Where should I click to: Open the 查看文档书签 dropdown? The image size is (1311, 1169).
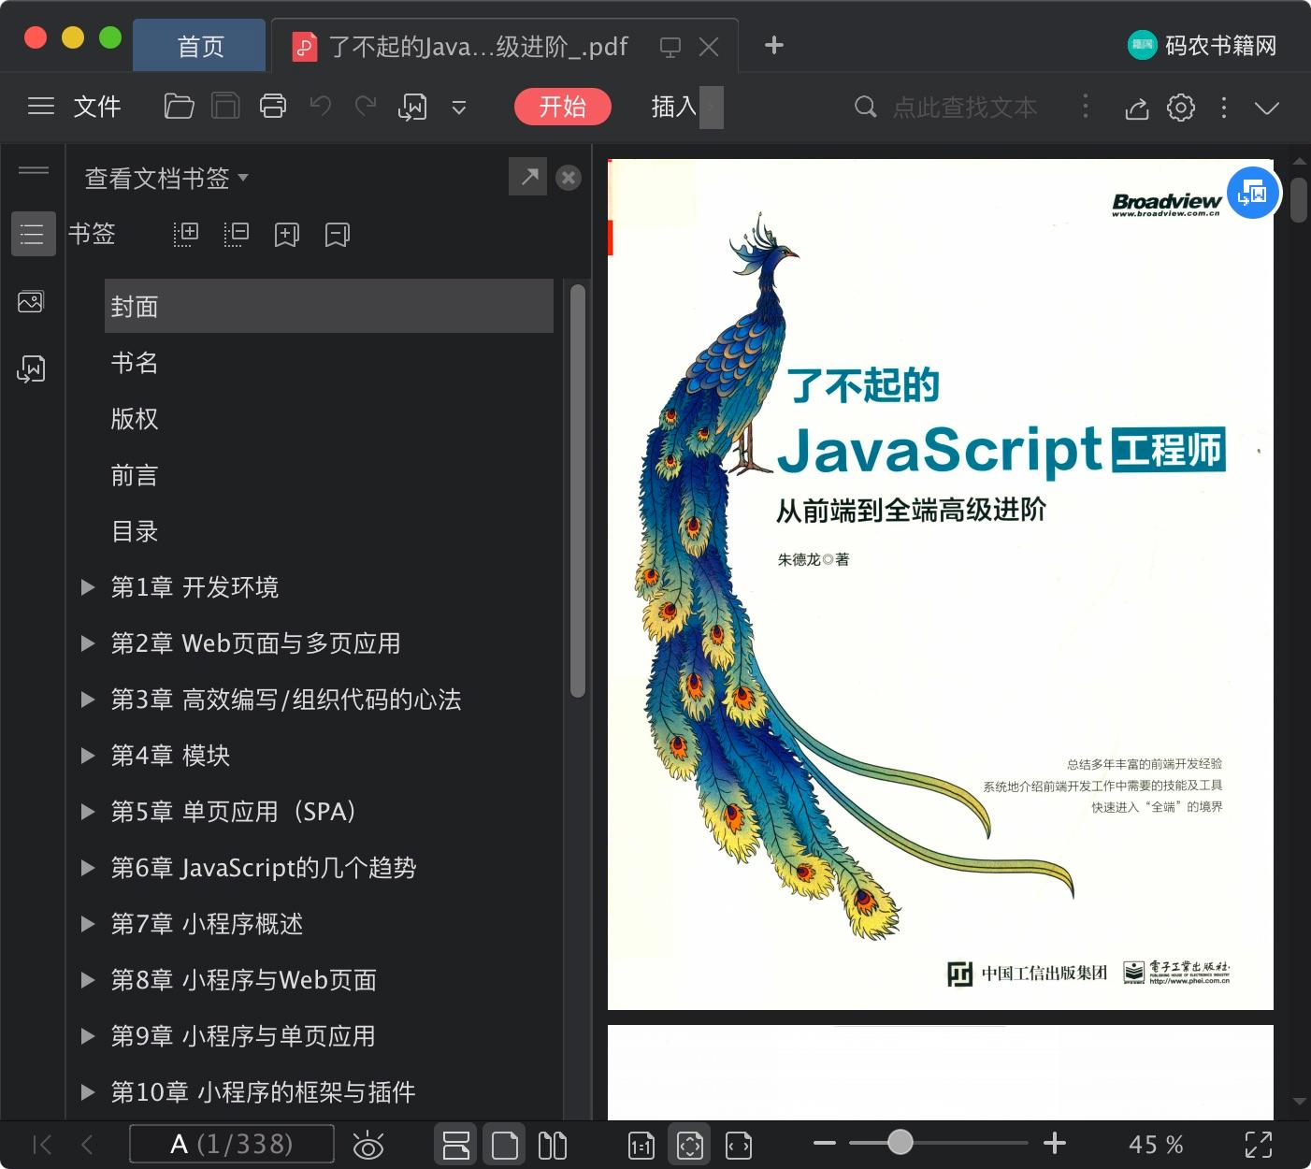tap(166, 178)
